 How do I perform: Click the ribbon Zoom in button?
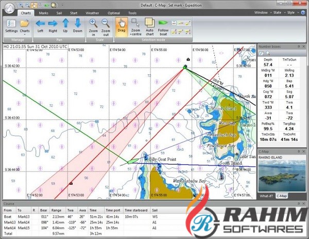click(x=93, y=27)
